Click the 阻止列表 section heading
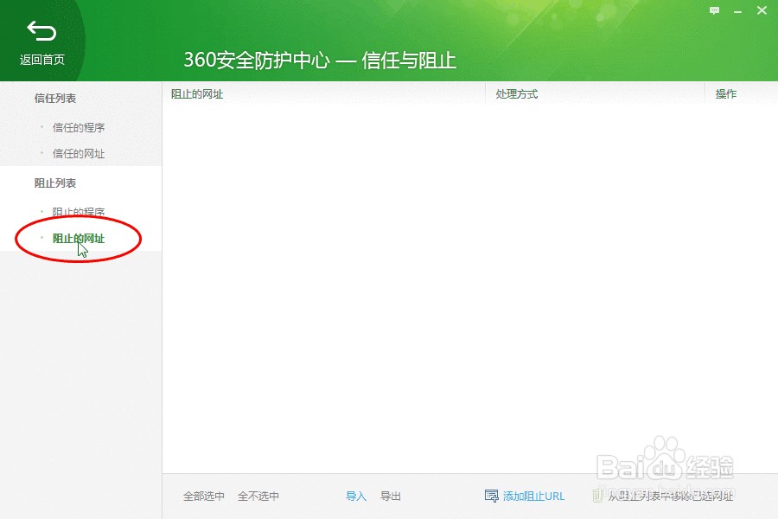The width and height of the screenshot is (778, 519). tap(55, 183)
